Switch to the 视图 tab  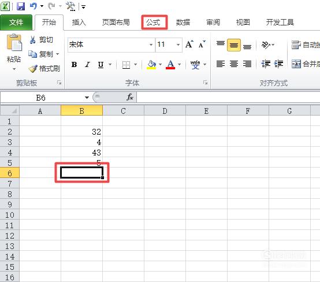(243, 23)
